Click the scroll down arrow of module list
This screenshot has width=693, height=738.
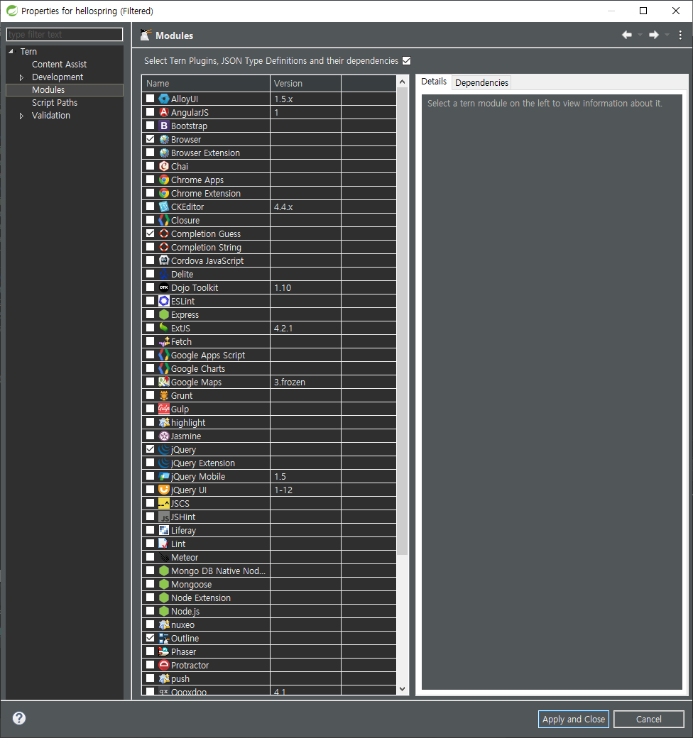(x=402, y=688)
